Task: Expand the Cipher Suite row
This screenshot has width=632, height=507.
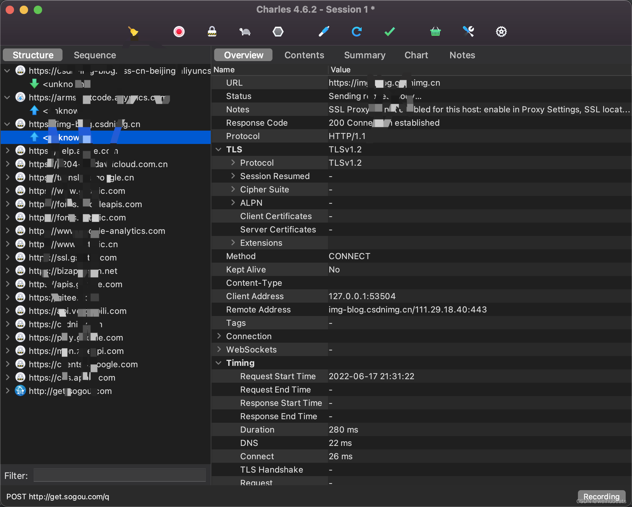Action: coord(233,190)
